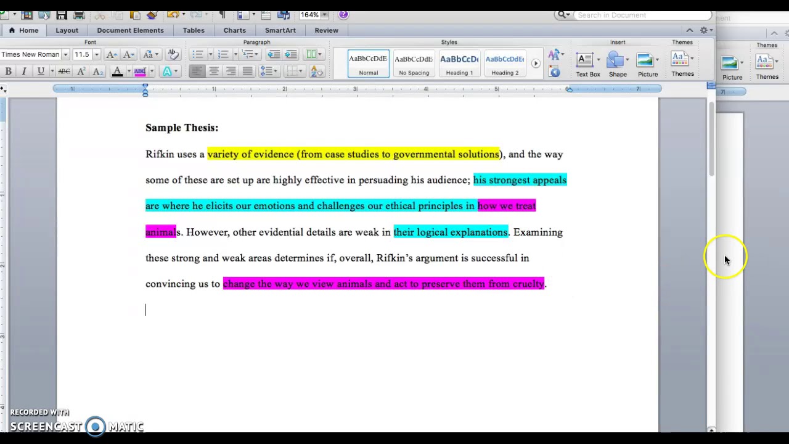
Task: Apply superscript formatting
Action: (x=81, y=72)
